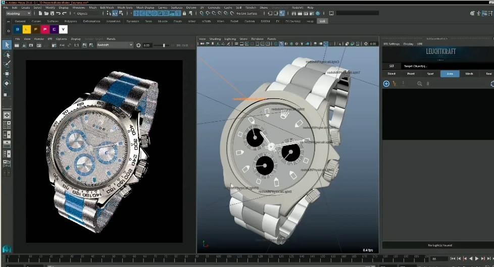Switch to the FX Caching shelf tab
This screenshot has height=267, width=494.
click(292, 21)
